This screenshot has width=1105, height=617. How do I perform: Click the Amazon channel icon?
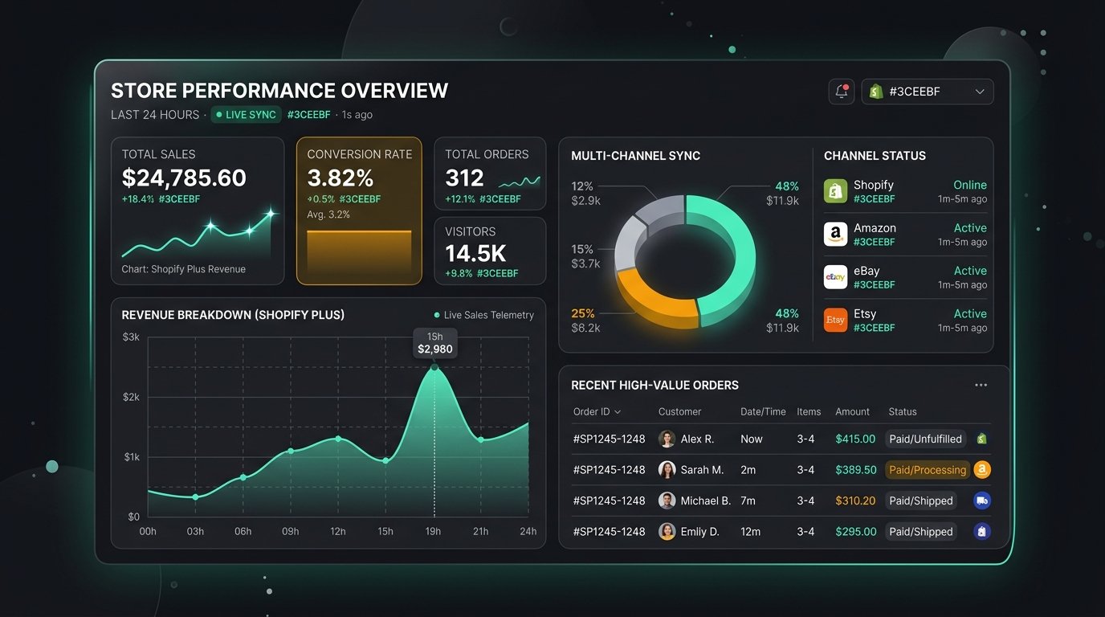(x=836, y=234)
